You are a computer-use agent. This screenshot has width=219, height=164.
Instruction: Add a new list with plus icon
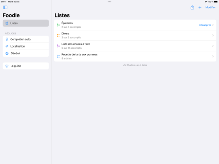click(200, 8)
